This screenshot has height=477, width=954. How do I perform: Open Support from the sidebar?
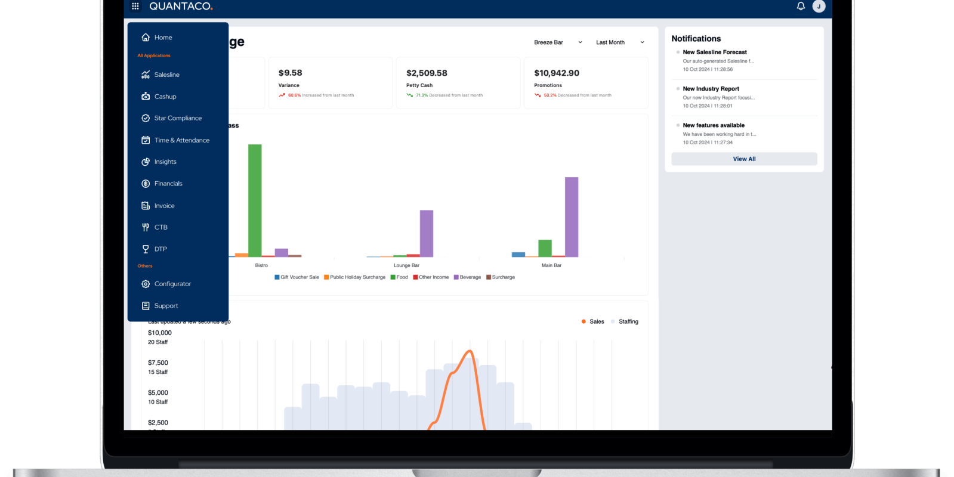click(166, 306)
